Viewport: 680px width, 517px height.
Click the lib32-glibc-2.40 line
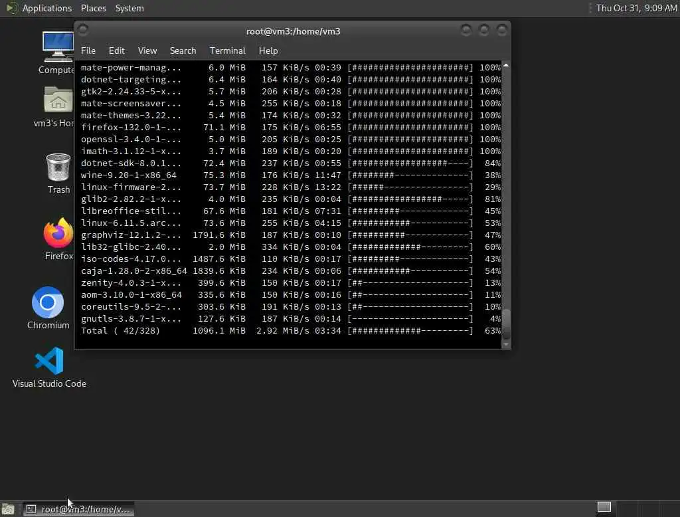[x=291, y=247]
